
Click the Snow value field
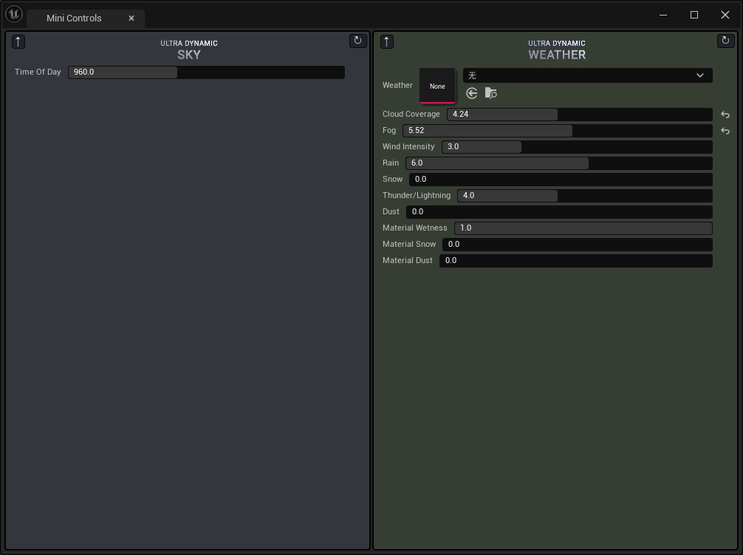pyautogui.click(x=561, y=179)
